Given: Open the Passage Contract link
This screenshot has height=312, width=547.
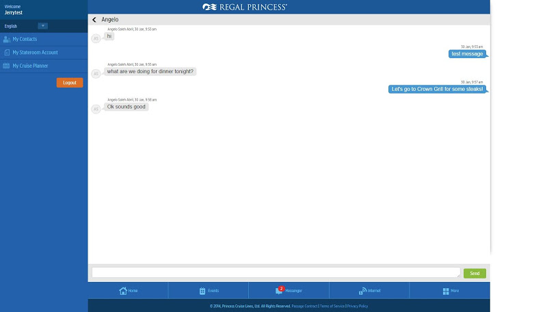Looking at the screenshot, I should (x=304, y=306).
